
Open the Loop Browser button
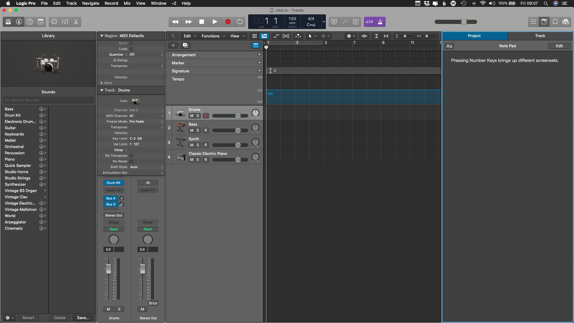[x=555, y=22]
